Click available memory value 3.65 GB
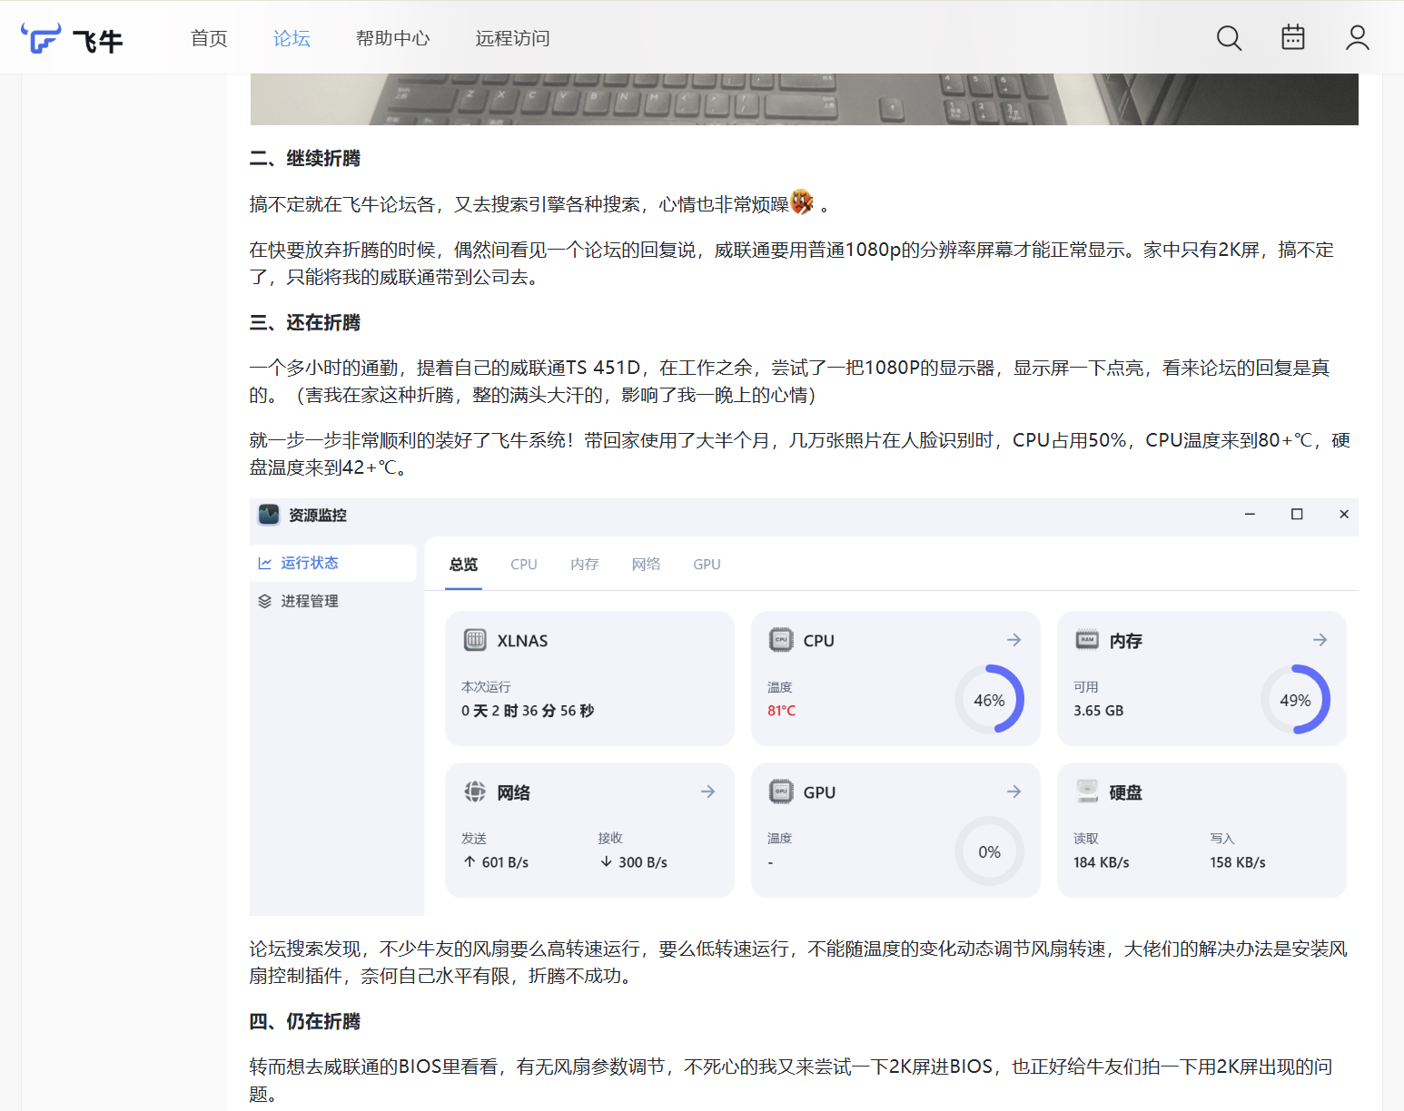The width and height of the screenshot is (1404, 1111). [x=1098, y=711]
